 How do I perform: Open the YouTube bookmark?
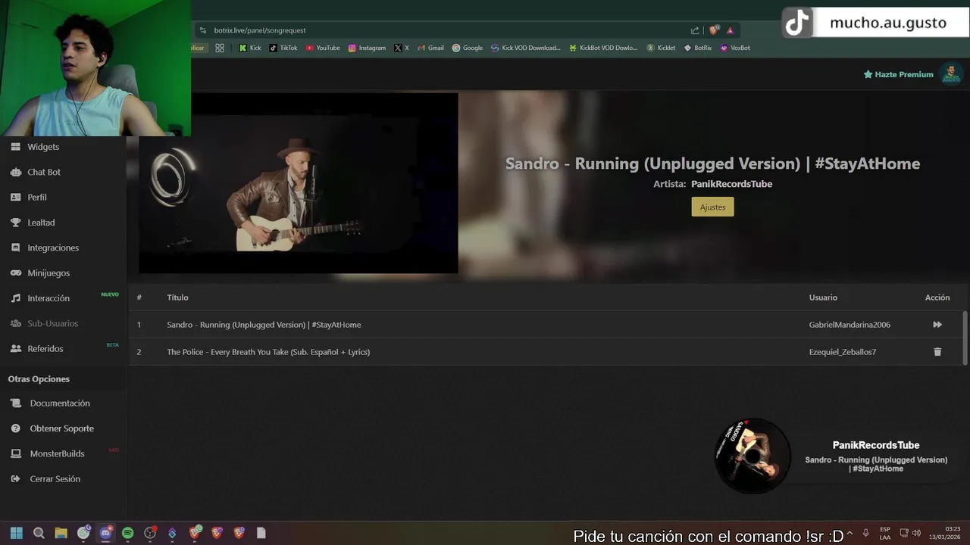[323, 48]
